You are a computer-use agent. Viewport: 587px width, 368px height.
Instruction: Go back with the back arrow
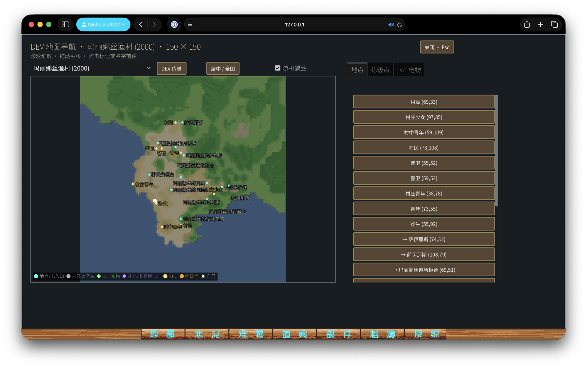click(141, 25)
